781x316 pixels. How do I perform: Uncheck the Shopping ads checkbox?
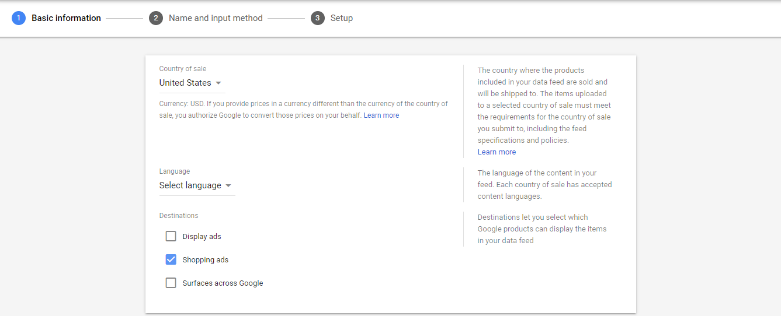(x=171, y=259)
